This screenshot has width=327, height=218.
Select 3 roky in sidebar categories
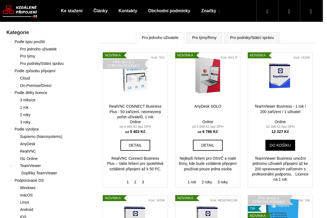click(25, 122)
